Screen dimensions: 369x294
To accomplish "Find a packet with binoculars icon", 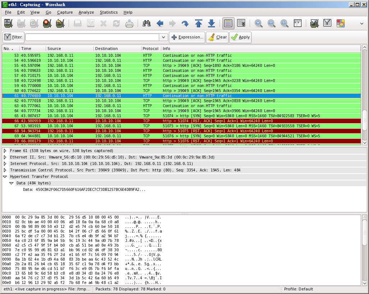I will [147, 23].
